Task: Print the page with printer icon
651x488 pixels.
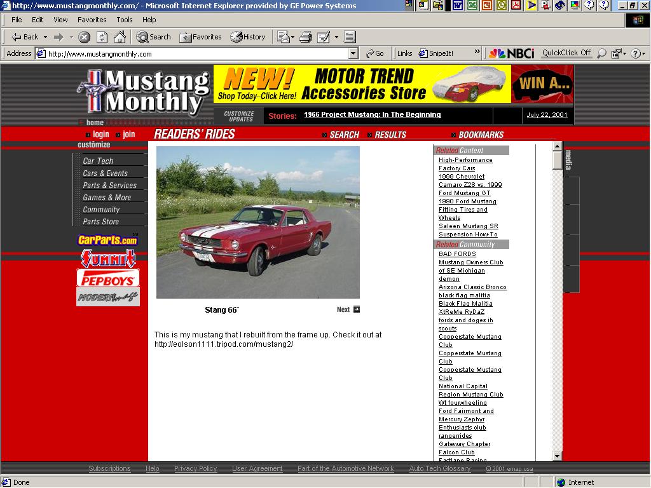Action: pos(306,37)
